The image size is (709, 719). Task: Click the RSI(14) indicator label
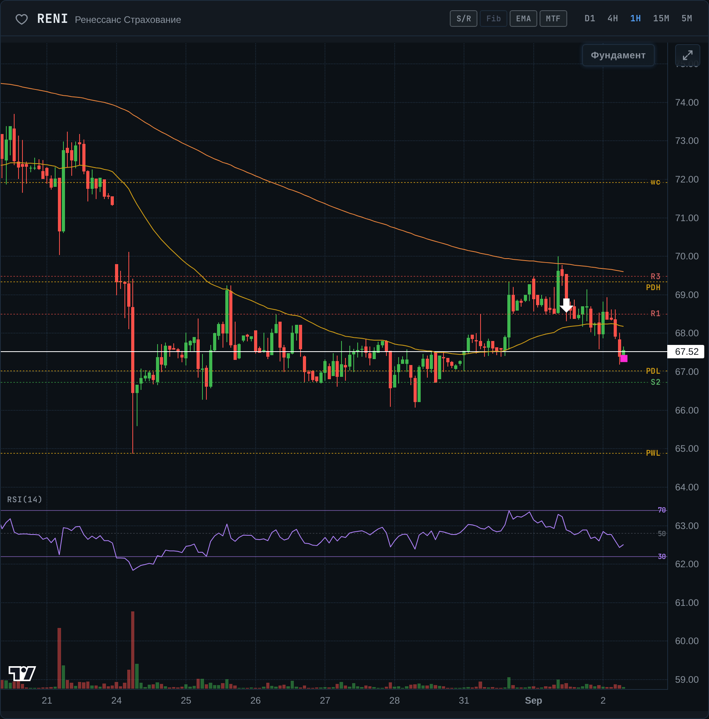coord(24,499)
